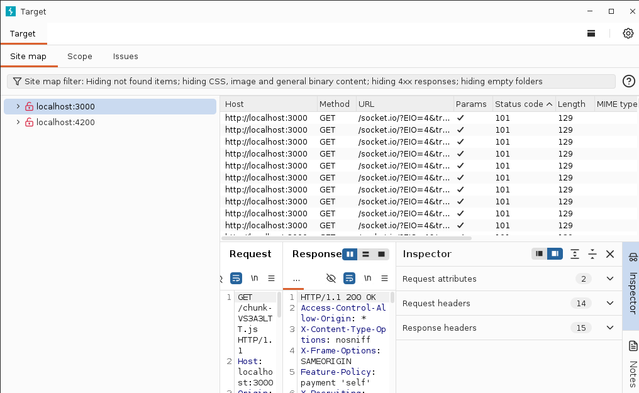Image resolution: width=639 pixels, height=393 pixels.
Task: Select the first socket.io request row
Action: (x=430, y=118)
